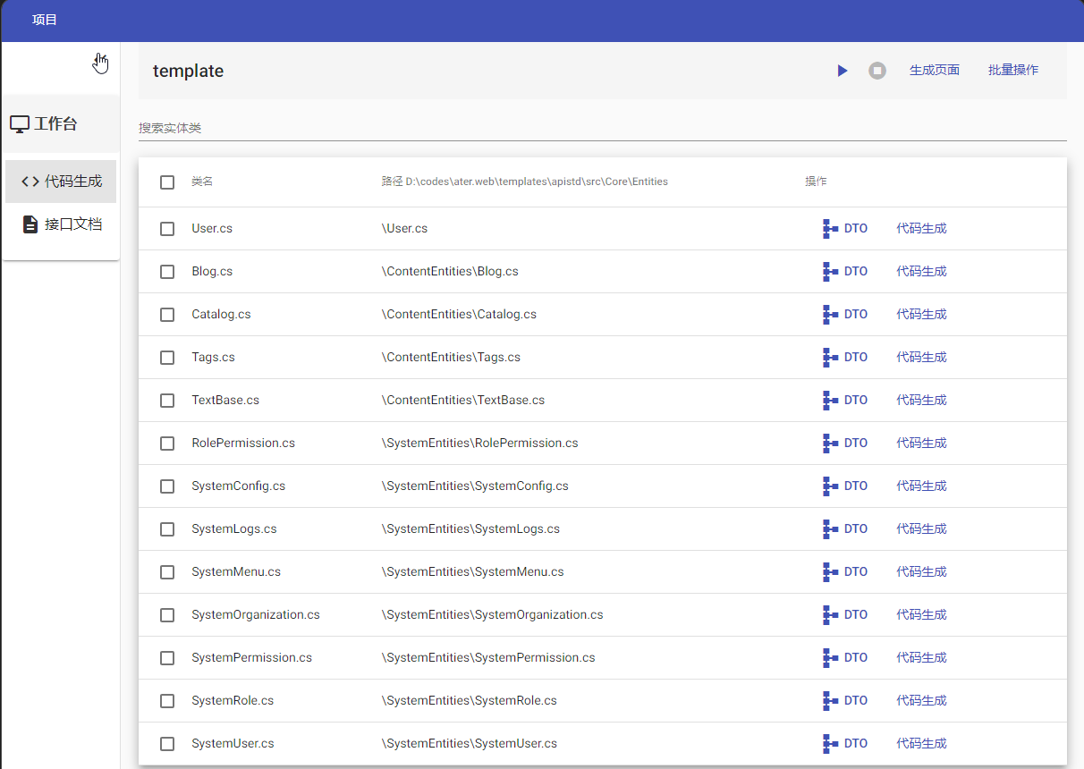Image resolution: width=1084 pixels, height=769 pixels.
Task: Click the 路径 column header text
Action: tap(525, 182)
